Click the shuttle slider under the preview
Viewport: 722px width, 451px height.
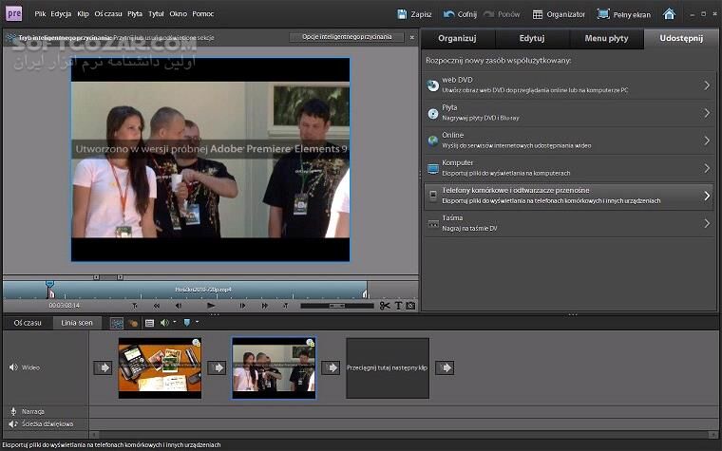pyautogui.click(x=336, y=306)
